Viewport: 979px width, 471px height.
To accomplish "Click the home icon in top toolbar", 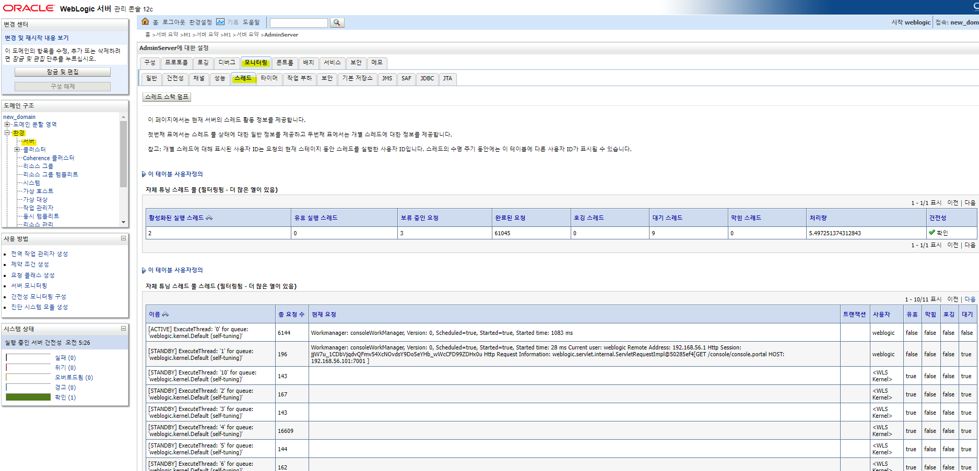I will (145, 21).
